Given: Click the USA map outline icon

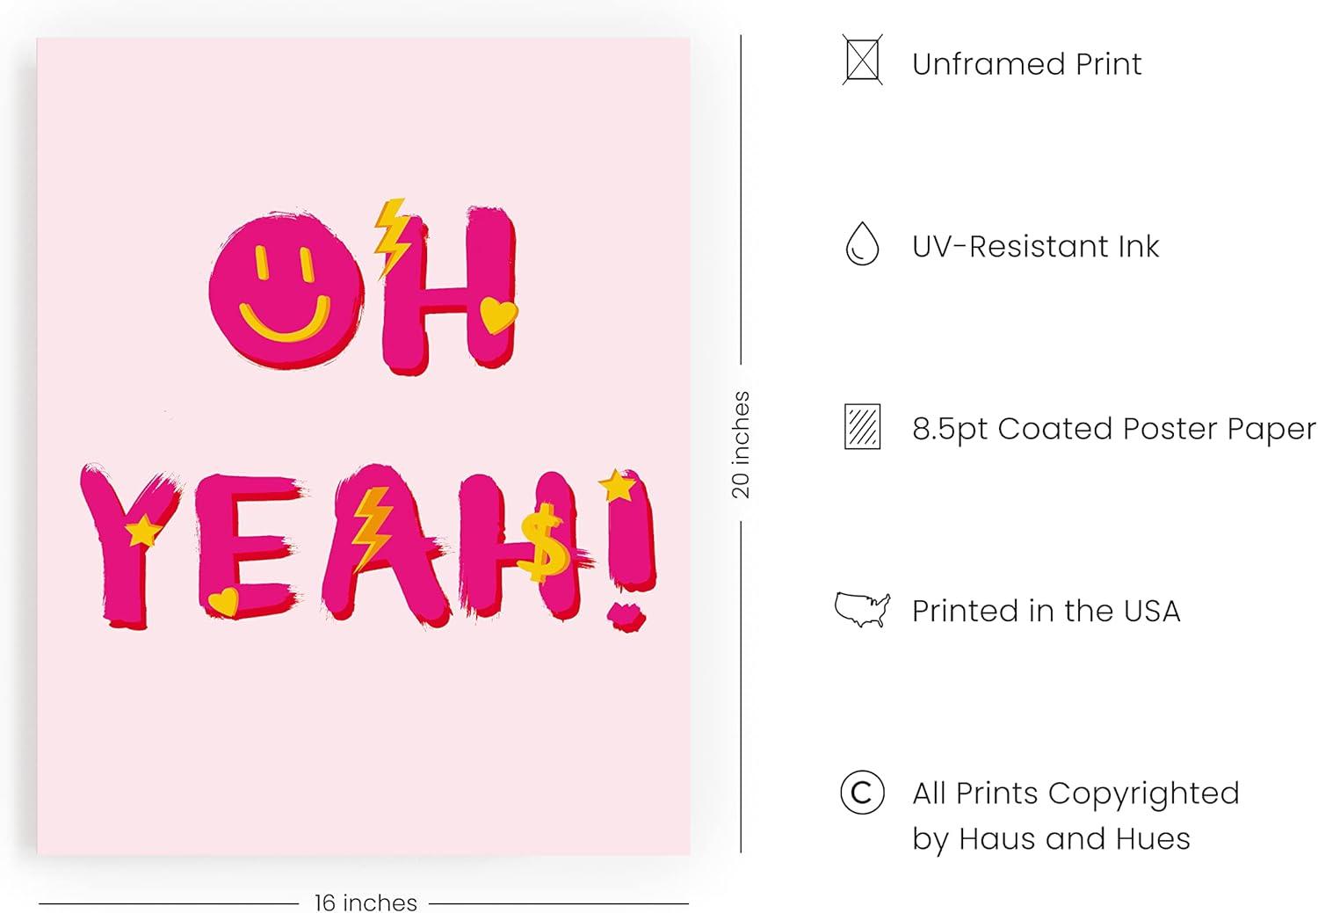Looking at the screenshot, I should [x=862, y=609].
